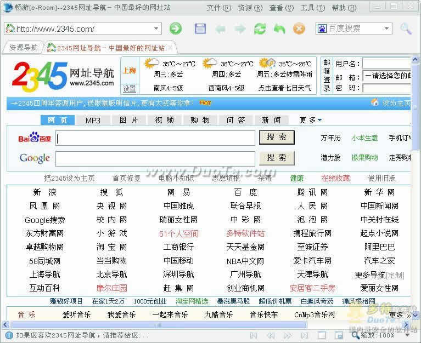The image size is (421, 343).
Task: Open the 帮助(H) menu
Action: tap(344, 8)
